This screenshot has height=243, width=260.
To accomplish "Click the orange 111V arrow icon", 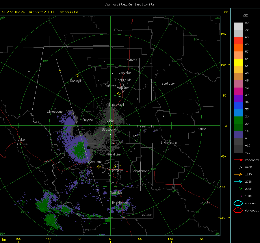I will 238,174.
